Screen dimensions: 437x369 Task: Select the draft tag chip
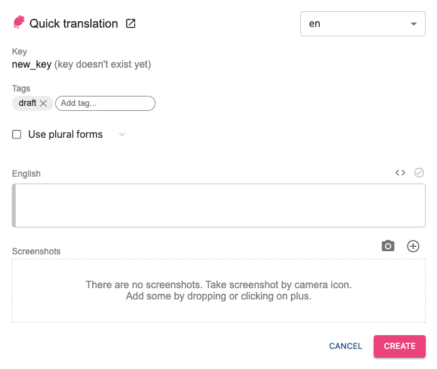(27, 103)
